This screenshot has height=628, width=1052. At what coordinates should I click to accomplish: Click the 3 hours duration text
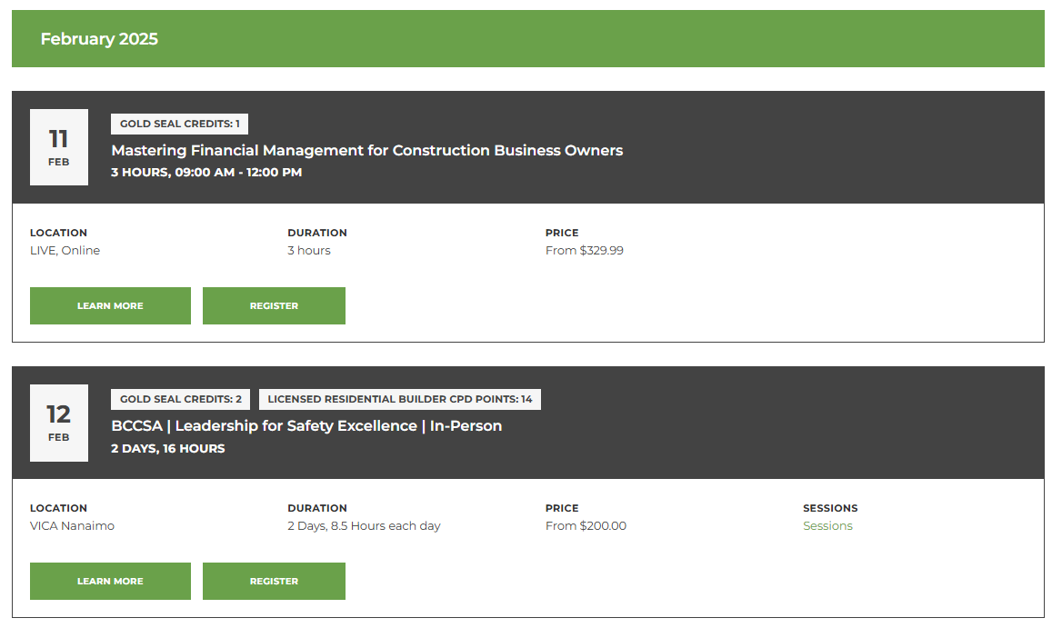click(308, 250)
